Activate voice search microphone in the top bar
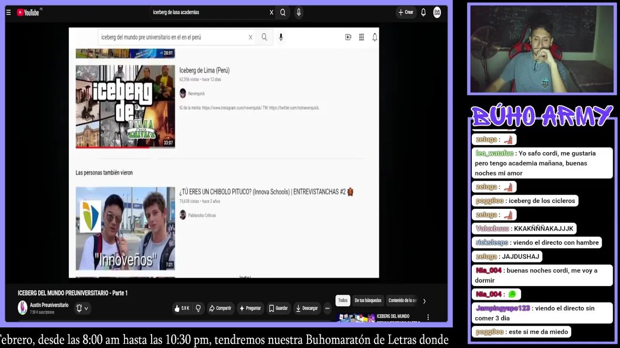The image size is (620, 348). point(299,13)
